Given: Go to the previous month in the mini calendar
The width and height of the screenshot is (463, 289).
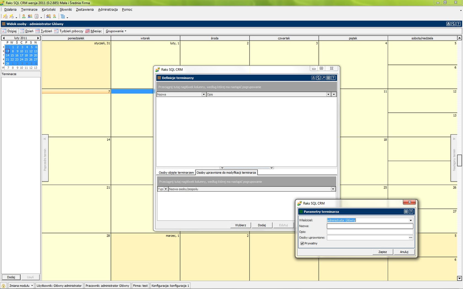Looking at the screenshot, I should (4, 38).
